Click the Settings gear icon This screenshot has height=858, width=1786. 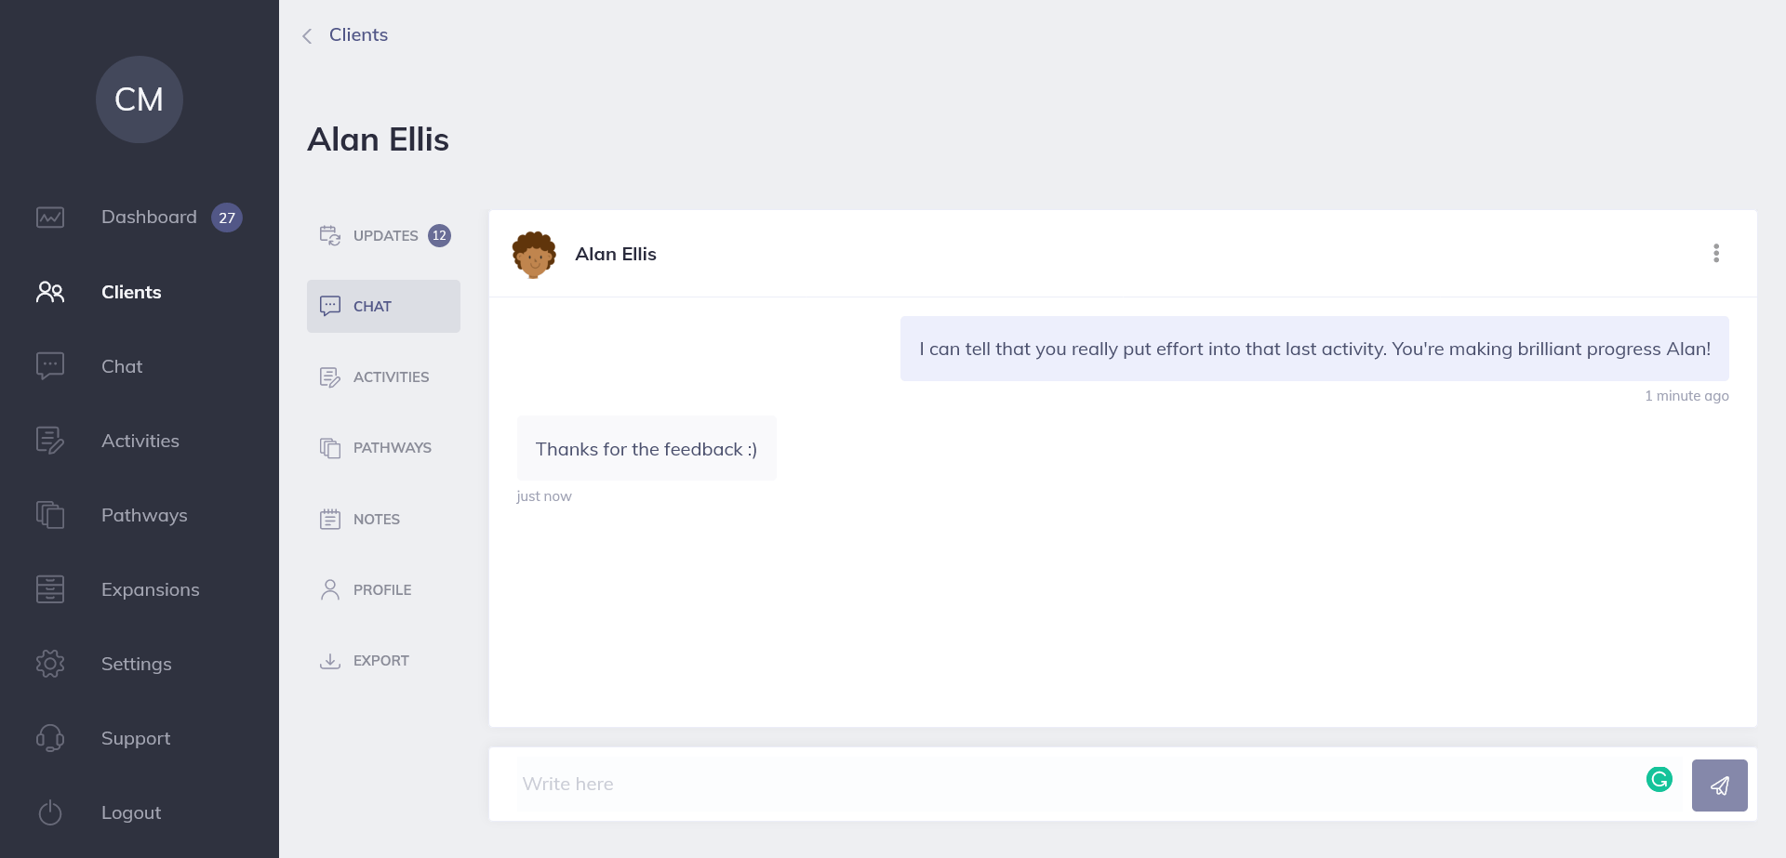(x=50, y=663)
